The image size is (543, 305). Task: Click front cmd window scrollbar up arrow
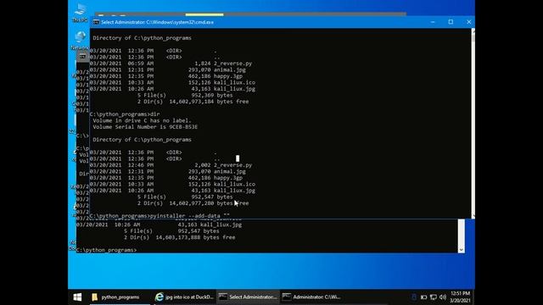473,31
